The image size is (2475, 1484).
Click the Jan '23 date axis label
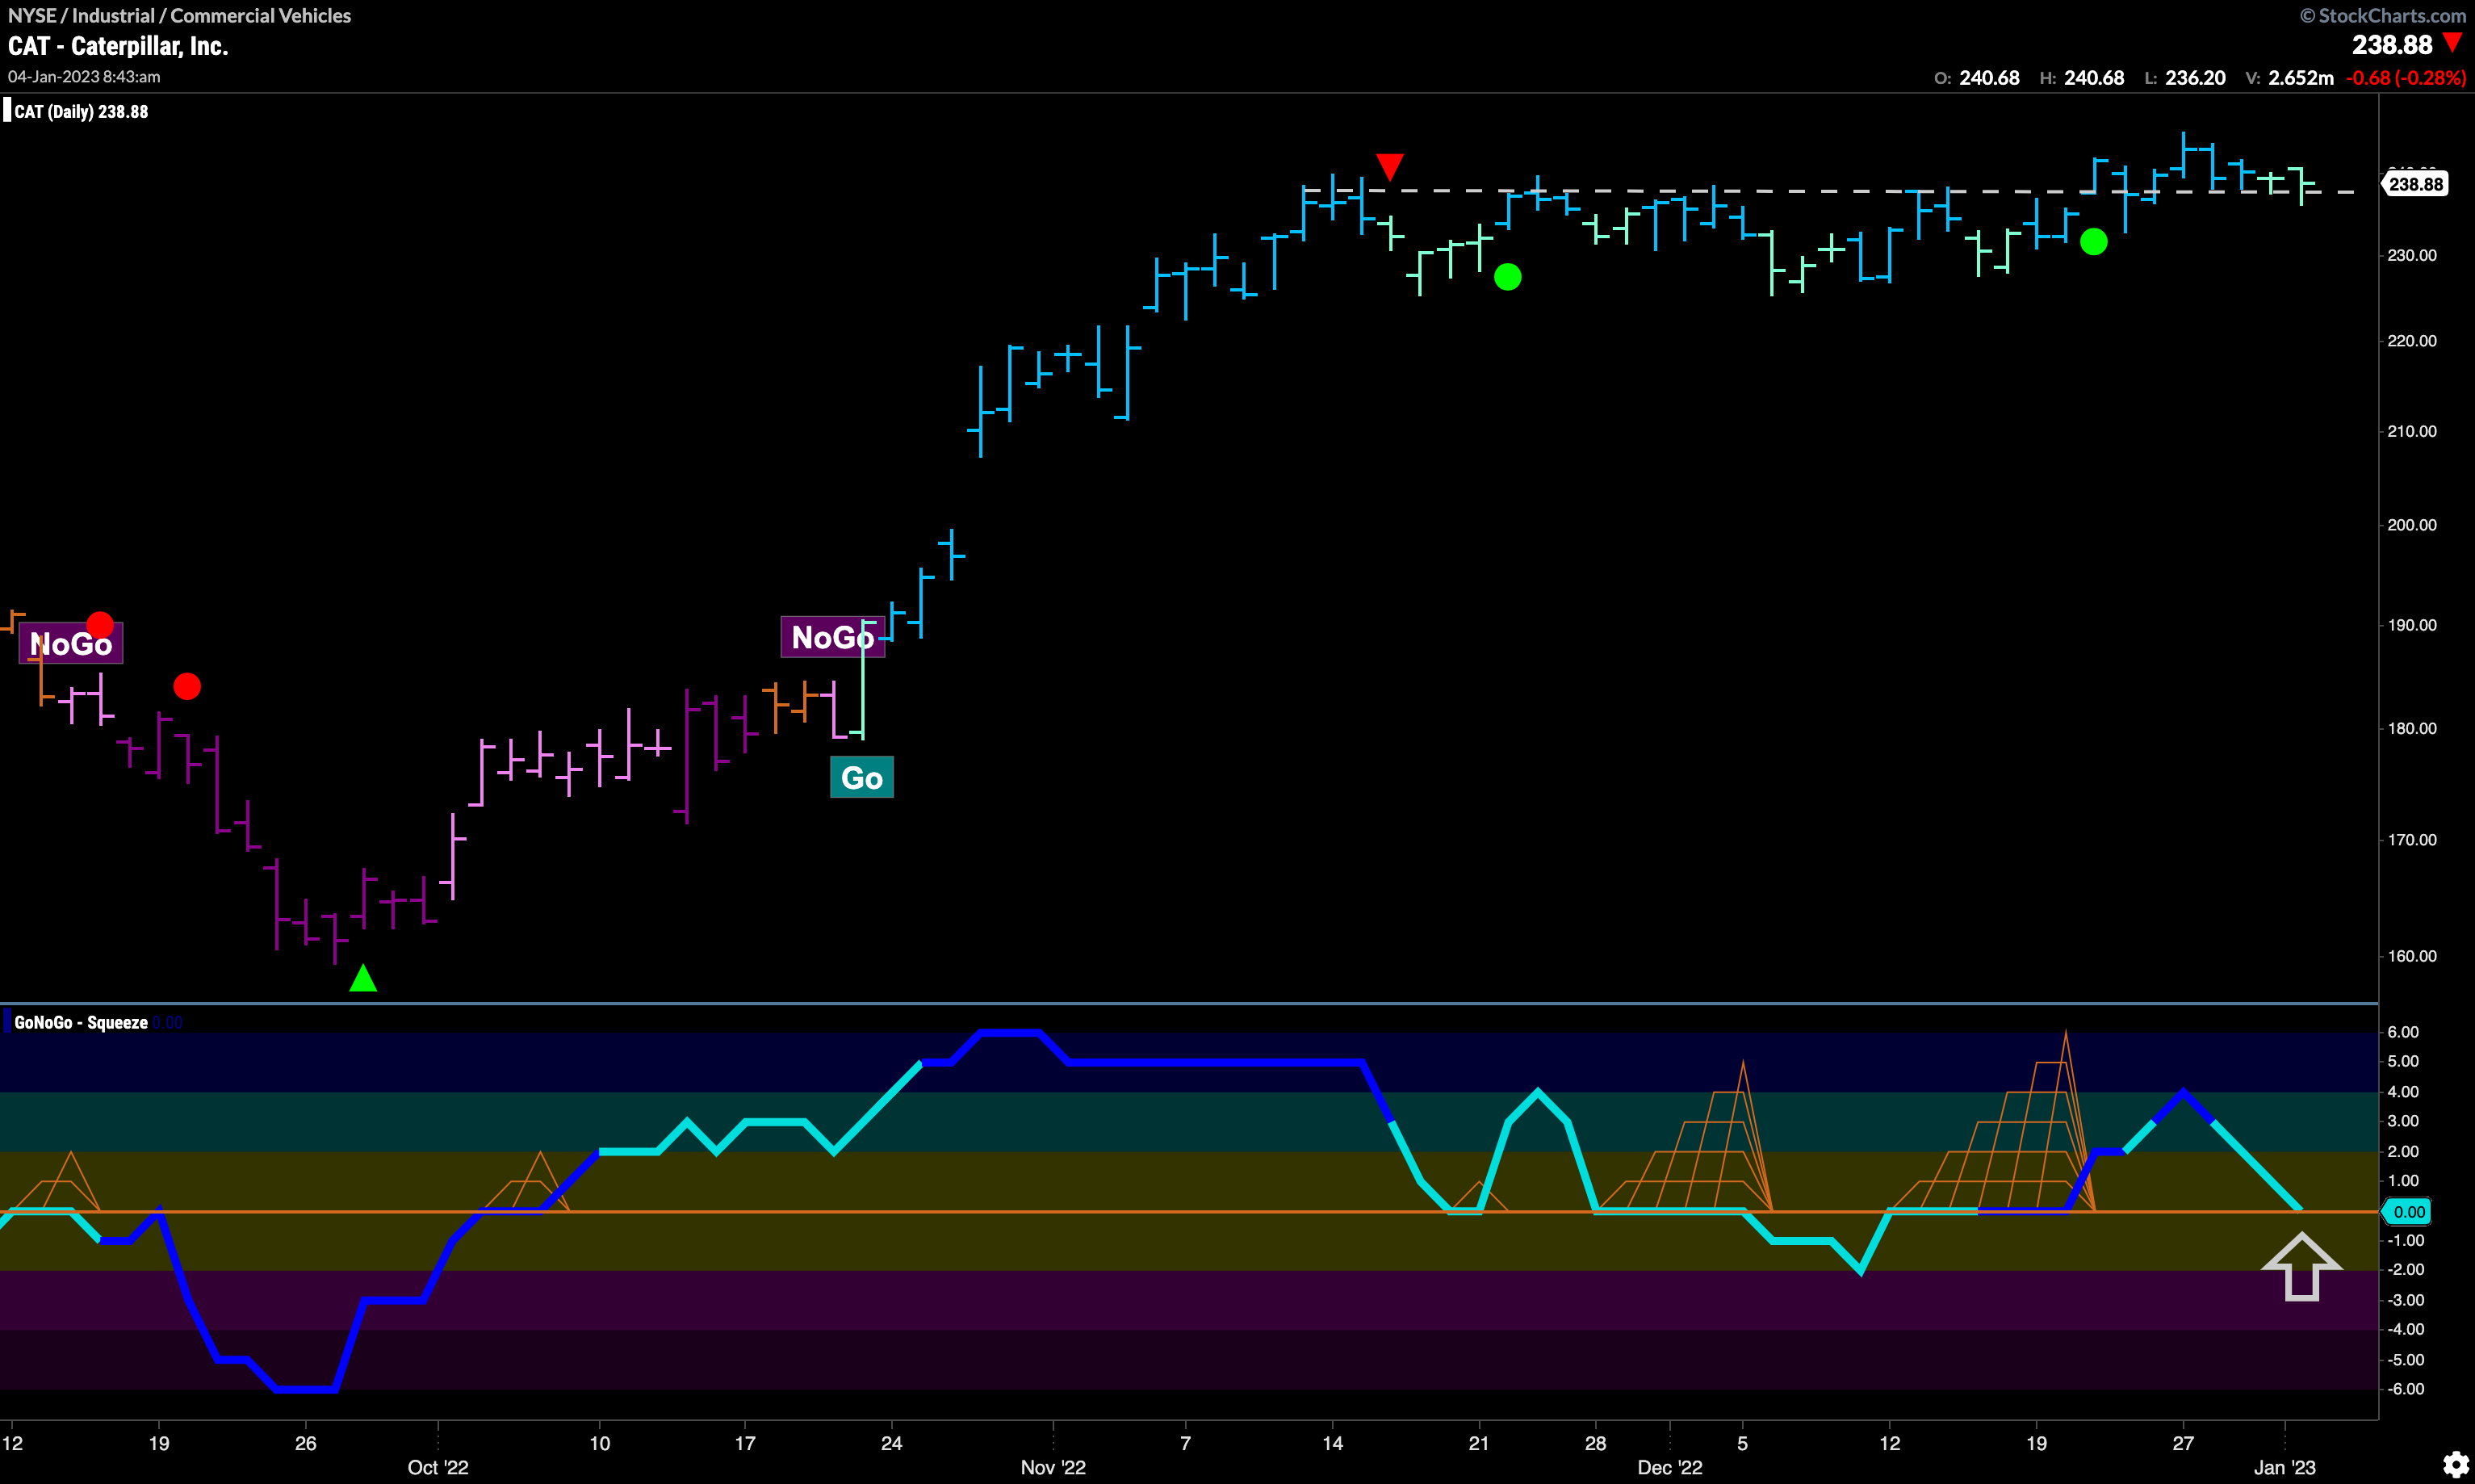click(2284, 1467)
